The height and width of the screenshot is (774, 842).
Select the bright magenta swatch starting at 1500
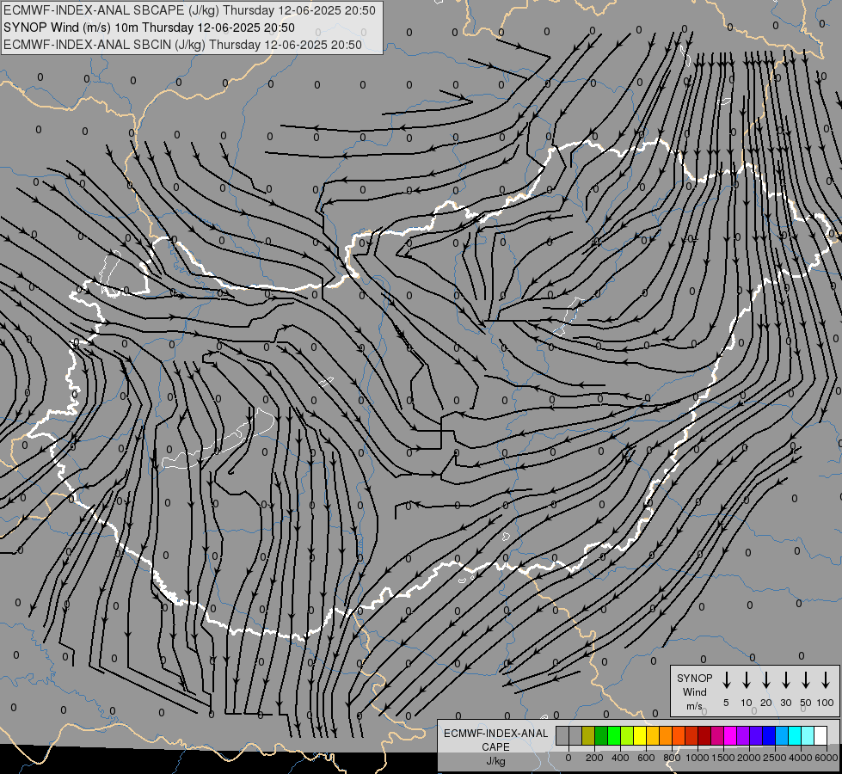coord(730,735)
